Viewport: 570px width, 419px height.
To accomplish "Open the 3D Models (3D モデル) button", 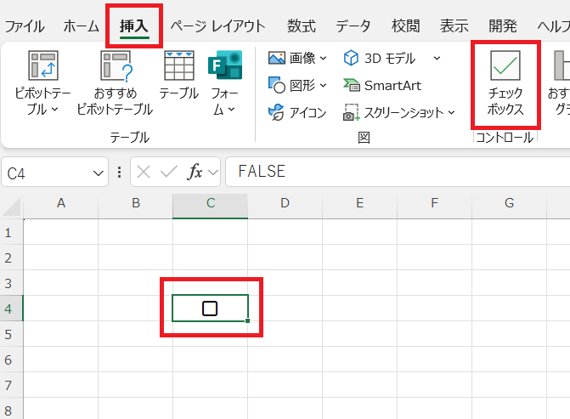I will [x=379, y=59].
